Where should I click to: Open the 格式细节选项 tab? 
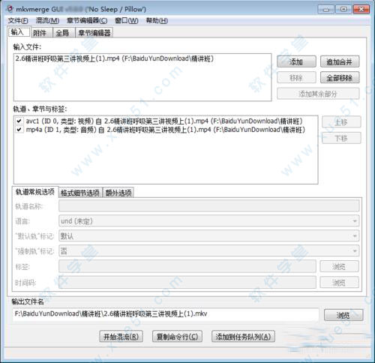click(80, 193)
